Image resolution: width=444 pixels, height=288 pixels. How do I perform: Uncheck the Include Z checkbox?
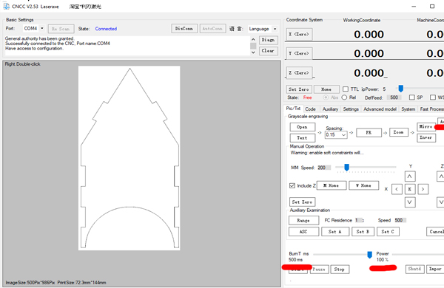292,185
